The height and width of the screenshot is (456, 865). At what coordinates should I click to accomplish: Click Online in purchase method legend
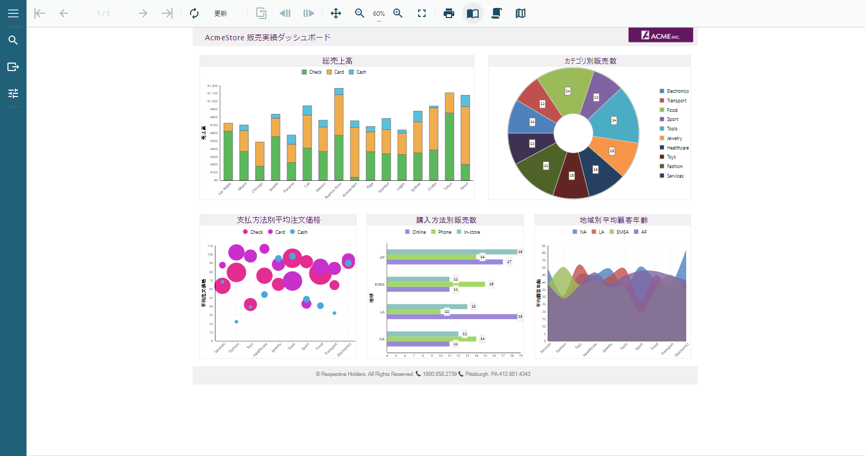pyautogui.click(x=419, y=232)
